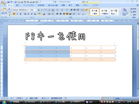
Task: Toggle Bold formatting
Action: coord(14,14)
